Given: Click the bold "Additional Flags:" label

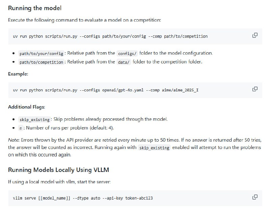Looking at the screenshot, I should pos(27,107).
